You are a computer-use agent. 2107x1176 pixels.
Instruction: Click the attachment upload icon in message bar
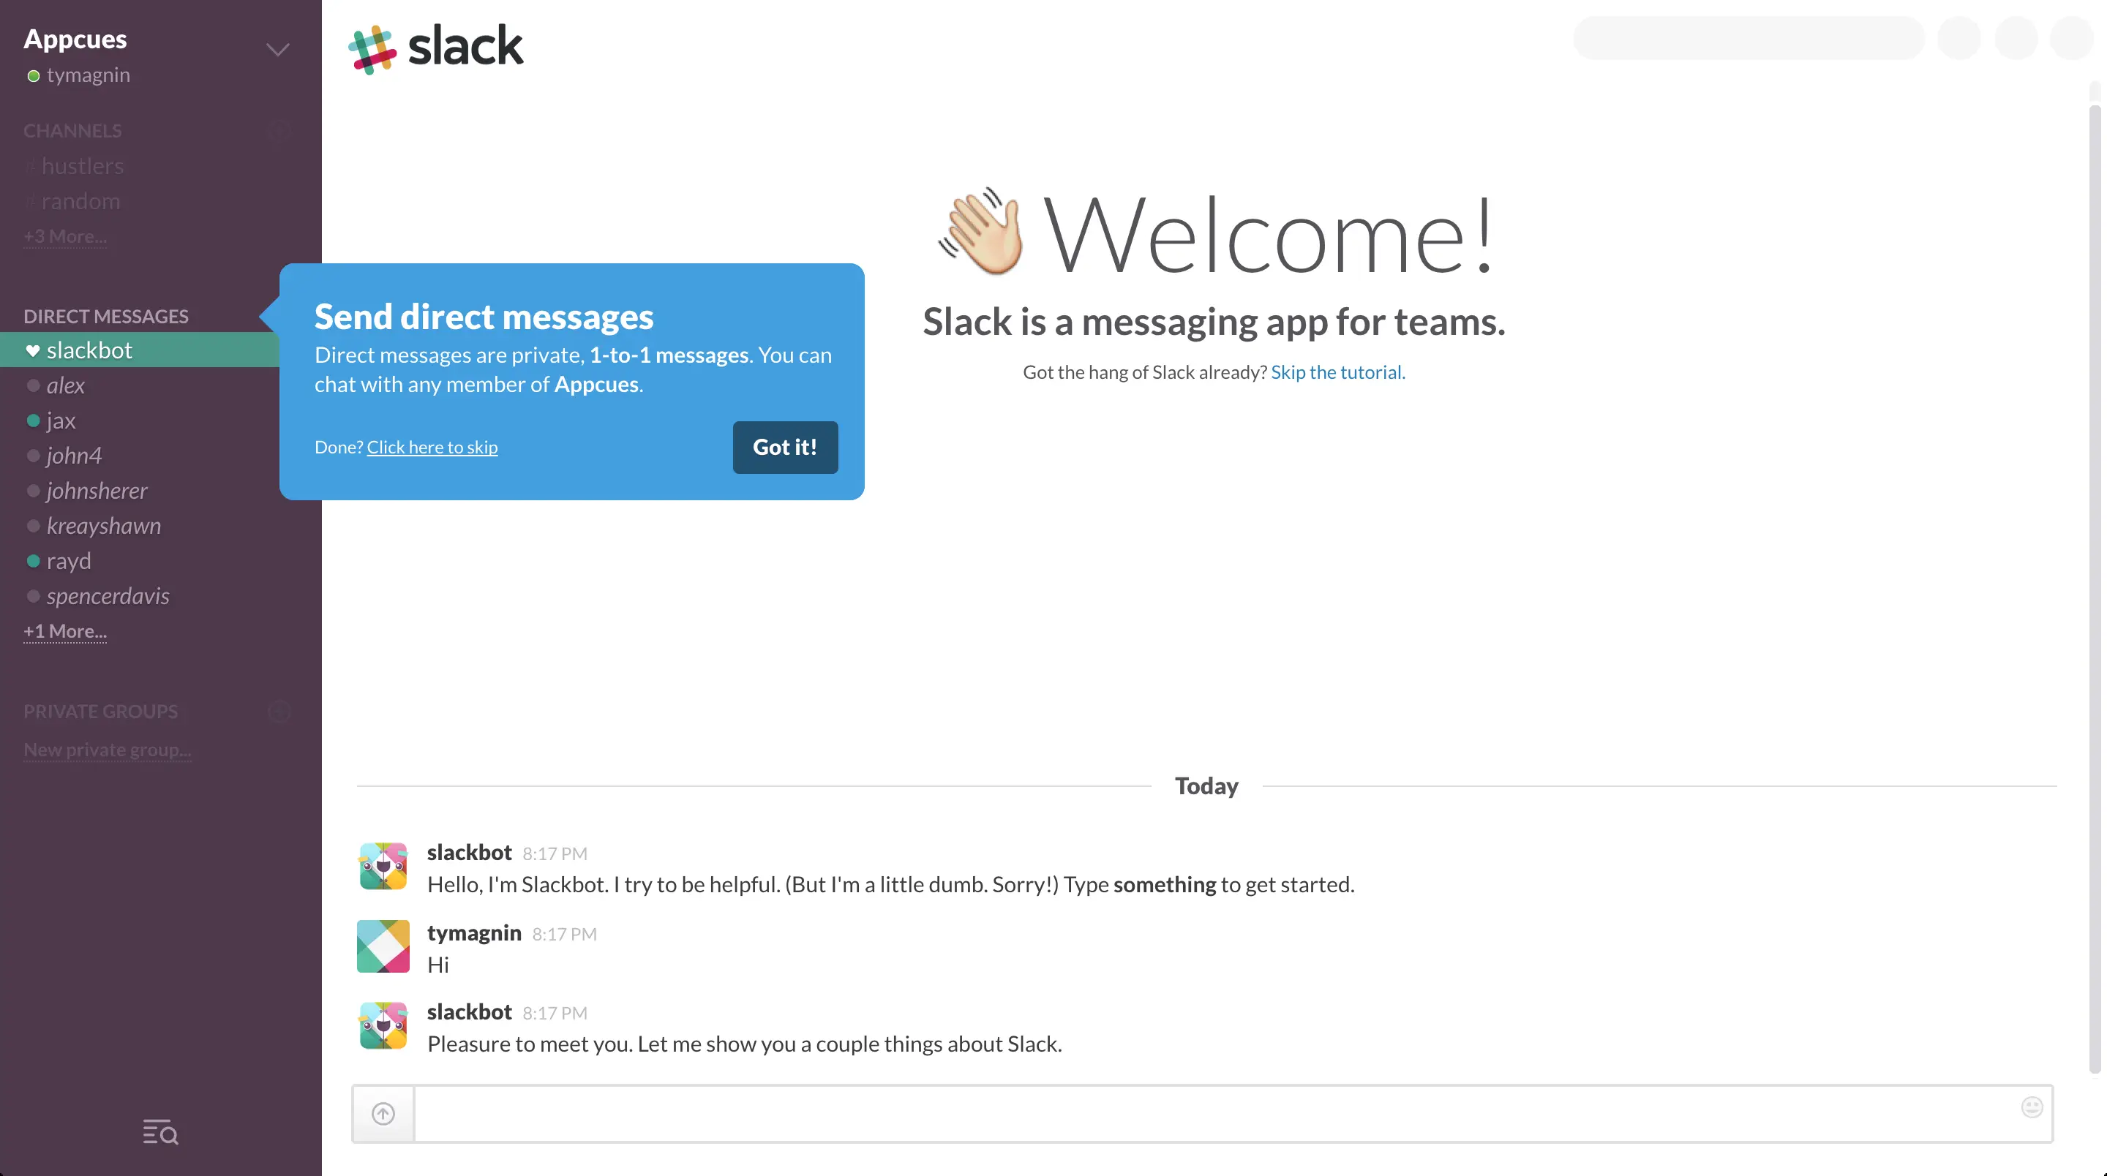(382, 1114)
